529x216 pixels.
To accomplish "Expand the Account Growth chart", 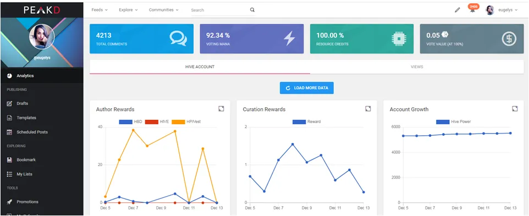I will click(x=515, y=108).
